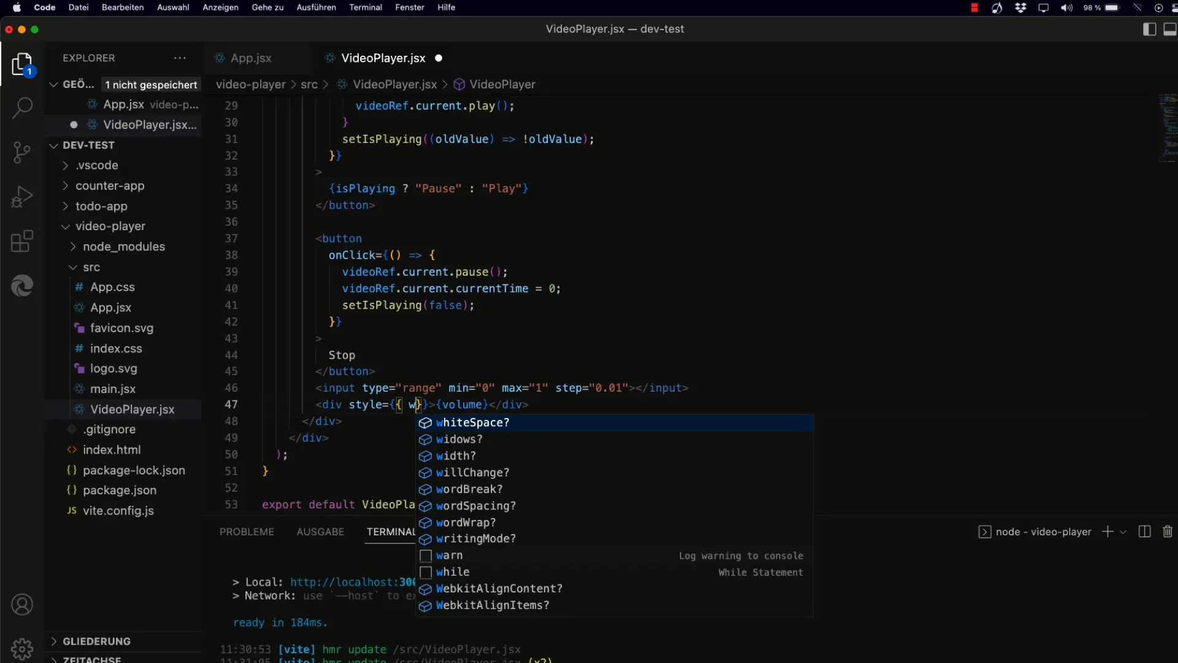The height and width of the screenshot is (663, 1178).
Task: Select willChange? autocomplete suggestion
Action: click(x=615, y=472)
